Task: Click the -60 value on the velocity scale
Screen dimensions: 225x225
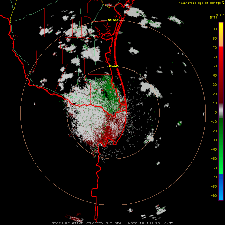Action: pos(214,168)
